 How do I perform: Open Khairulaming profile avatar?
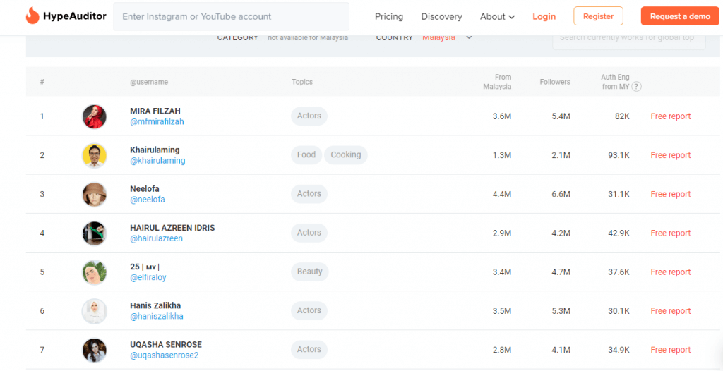coord(95,155)
